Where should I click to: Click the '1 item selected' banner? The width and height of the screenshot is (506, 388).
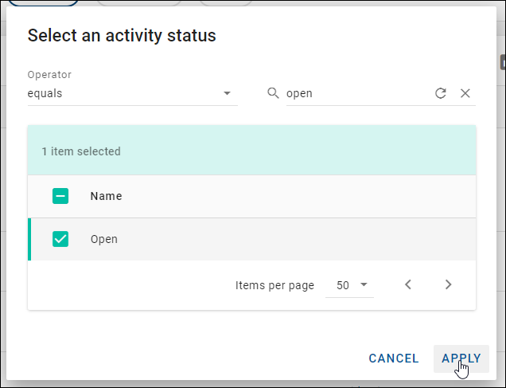(x=81, y=151)
